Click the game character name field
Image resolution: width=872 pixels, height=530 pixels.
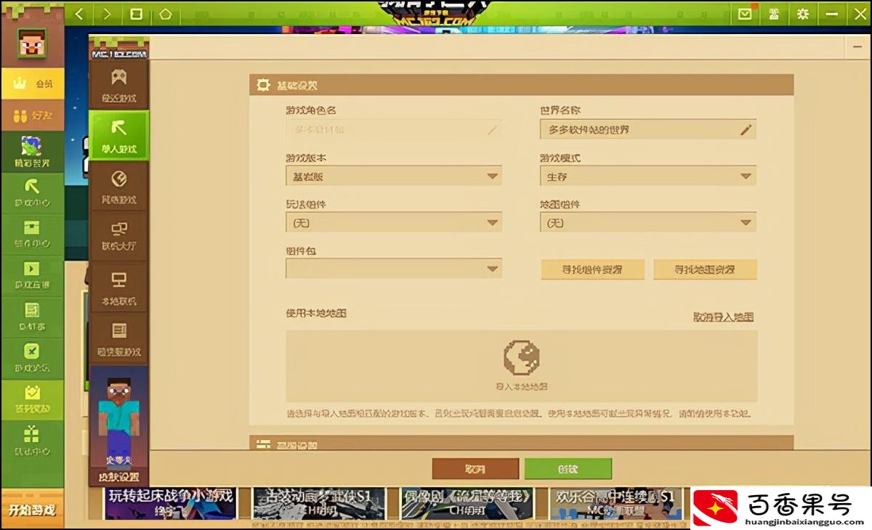[x=394, y=129]
